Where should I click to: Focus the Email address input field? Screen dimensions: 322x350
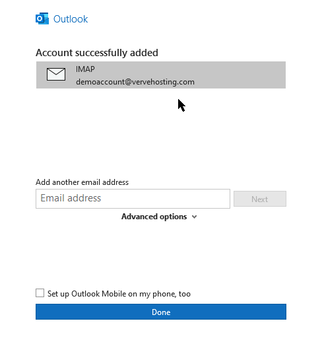pos(133,199)
